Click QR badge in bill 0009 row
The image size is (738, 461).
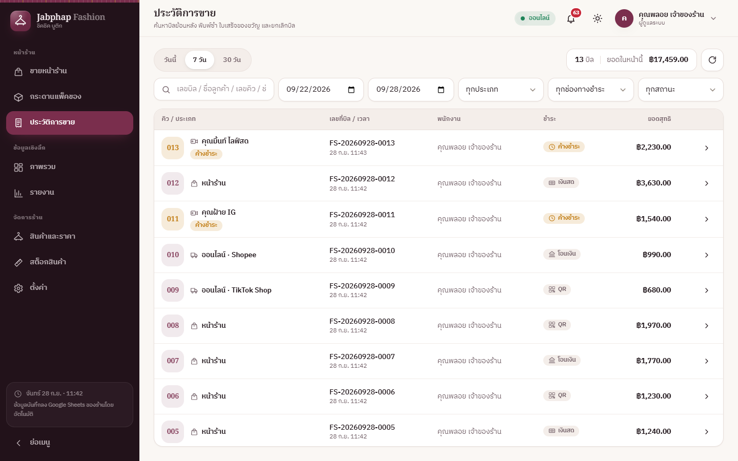[x=557, y=289]
